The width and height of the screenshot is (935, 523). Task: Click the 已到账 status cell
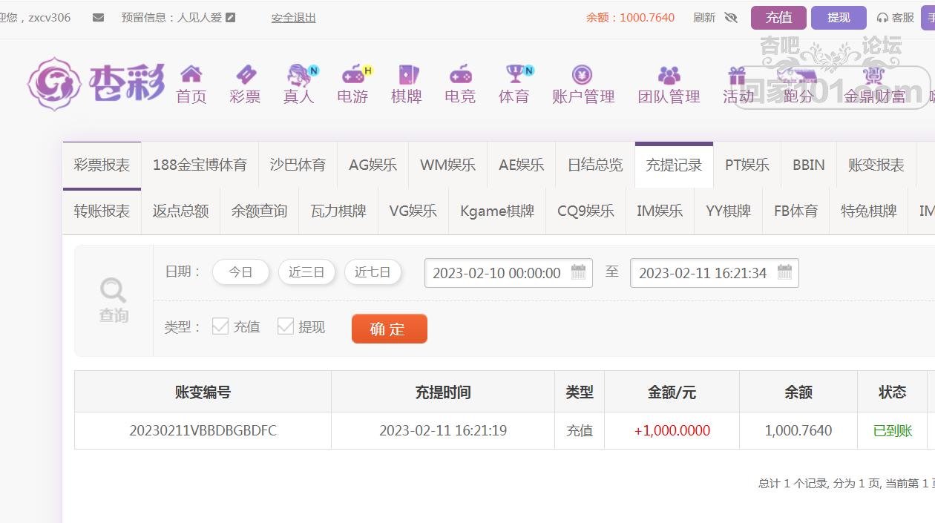point(893,430)
